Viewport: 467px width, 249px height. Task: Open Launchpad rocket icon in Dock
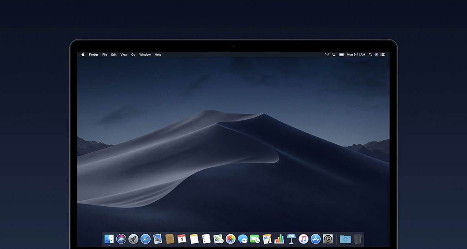tap(133, 239)
